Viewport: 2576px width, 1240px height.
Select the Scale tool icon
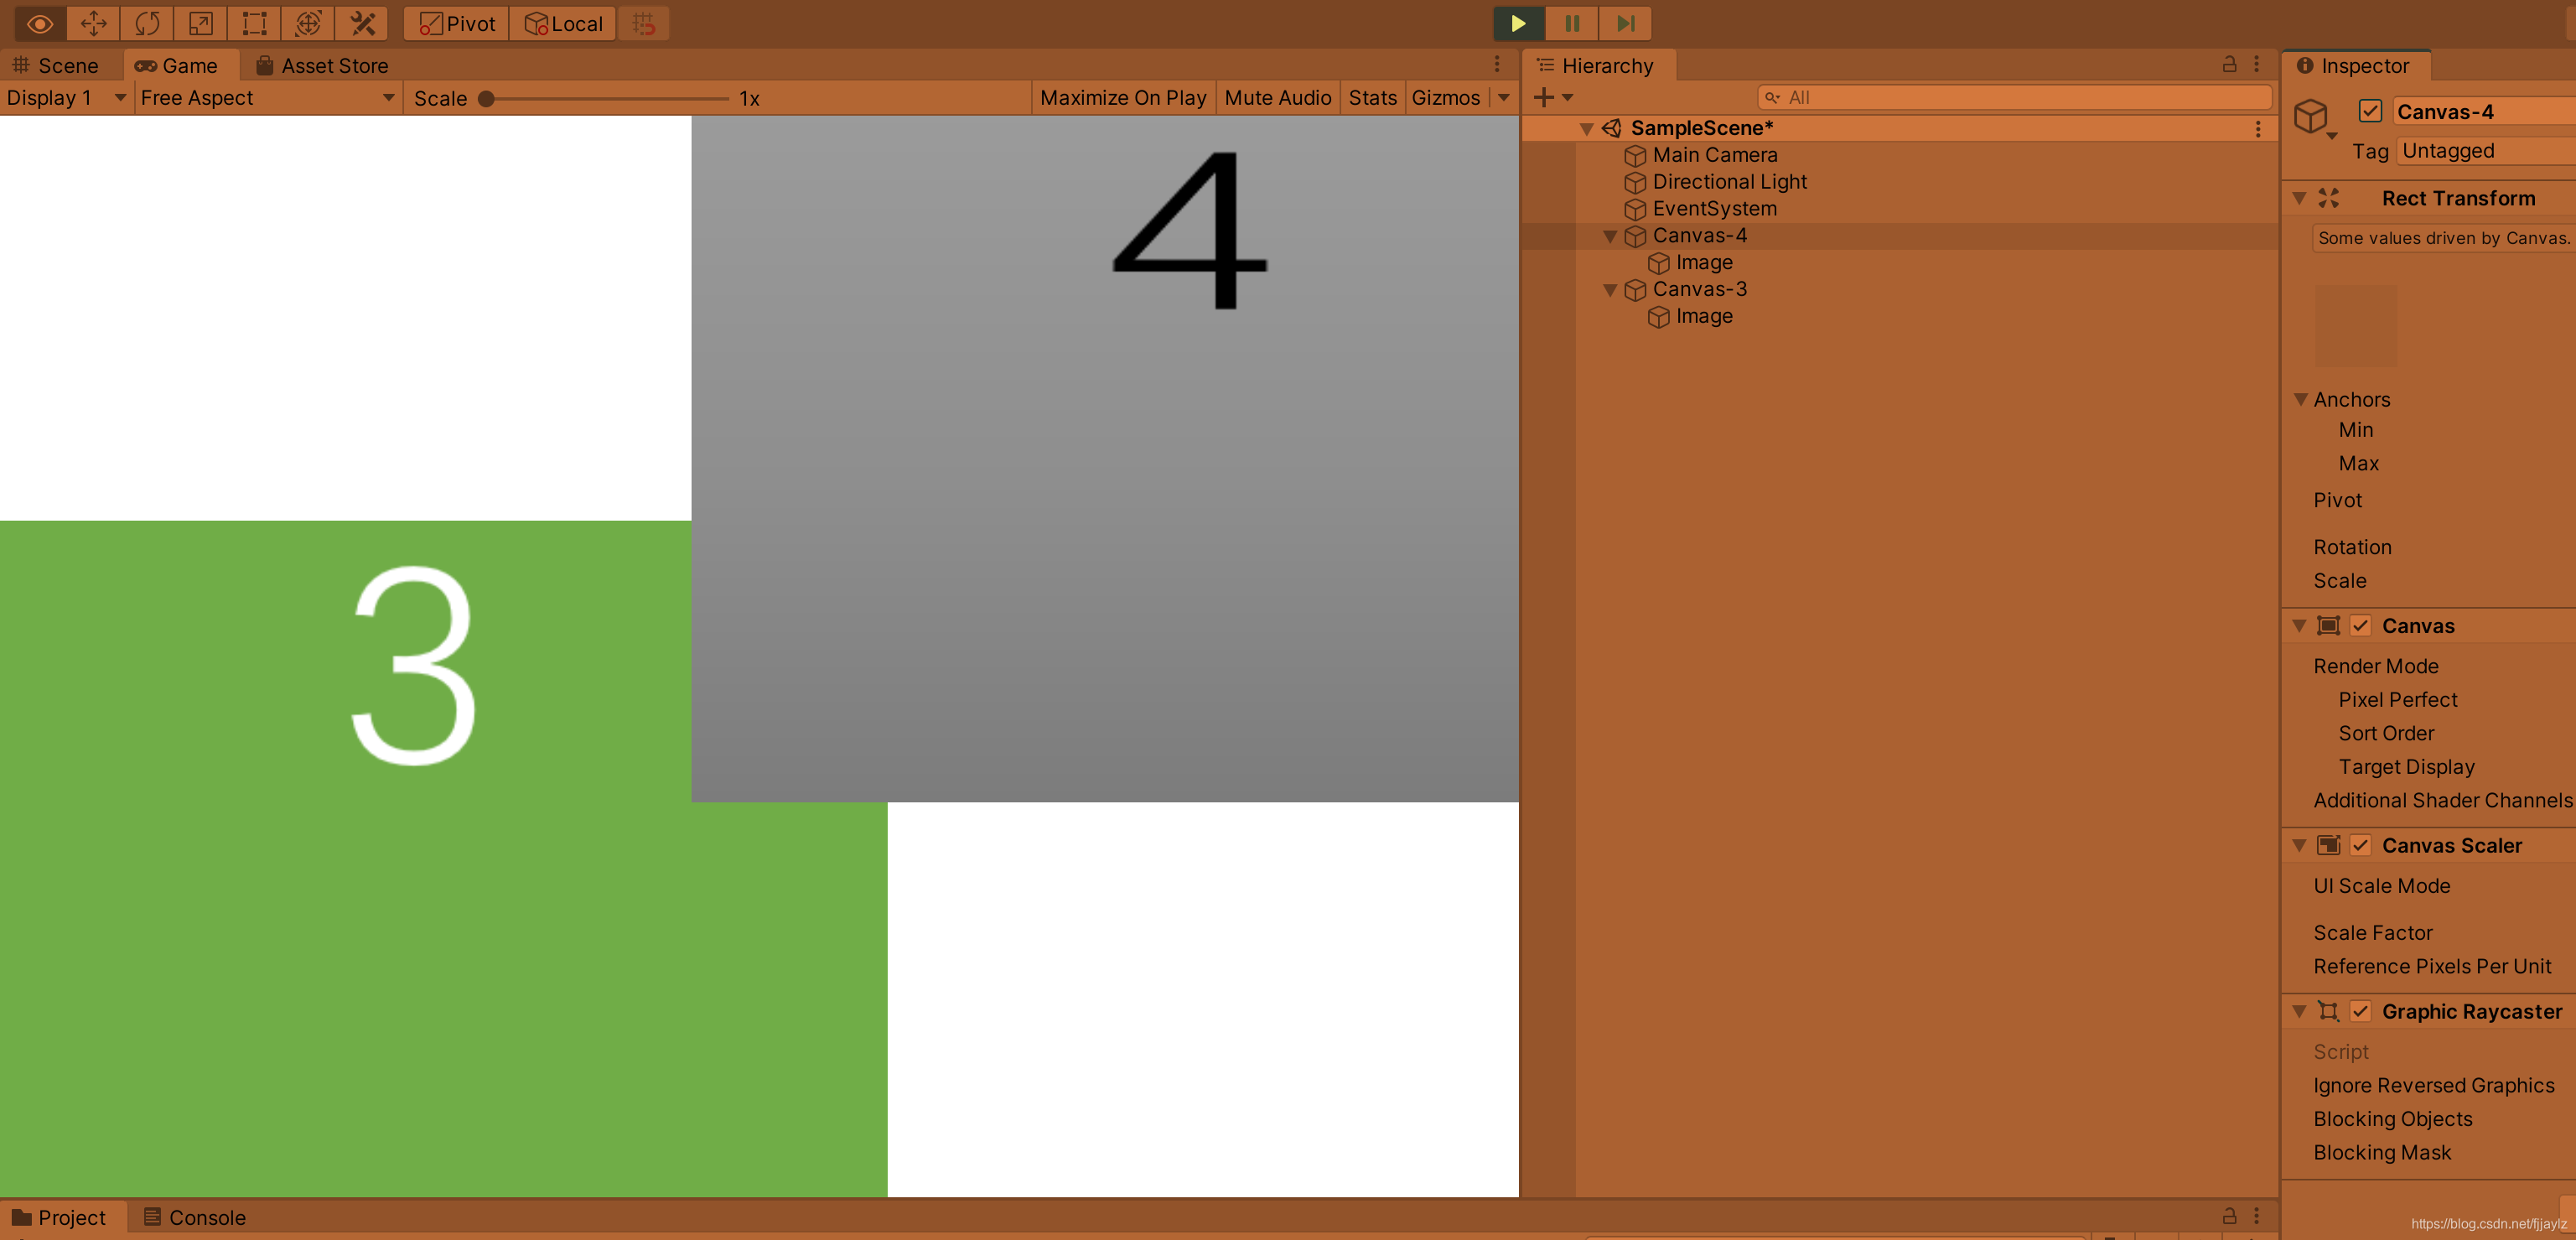click(x=201, y=23)
